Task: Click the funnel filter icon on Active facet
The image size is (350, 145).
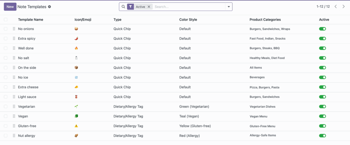Action: tap(130, 7)
